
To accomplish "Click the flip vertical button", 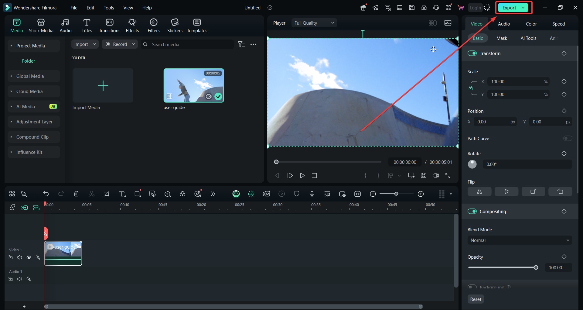I will [506, 191].
